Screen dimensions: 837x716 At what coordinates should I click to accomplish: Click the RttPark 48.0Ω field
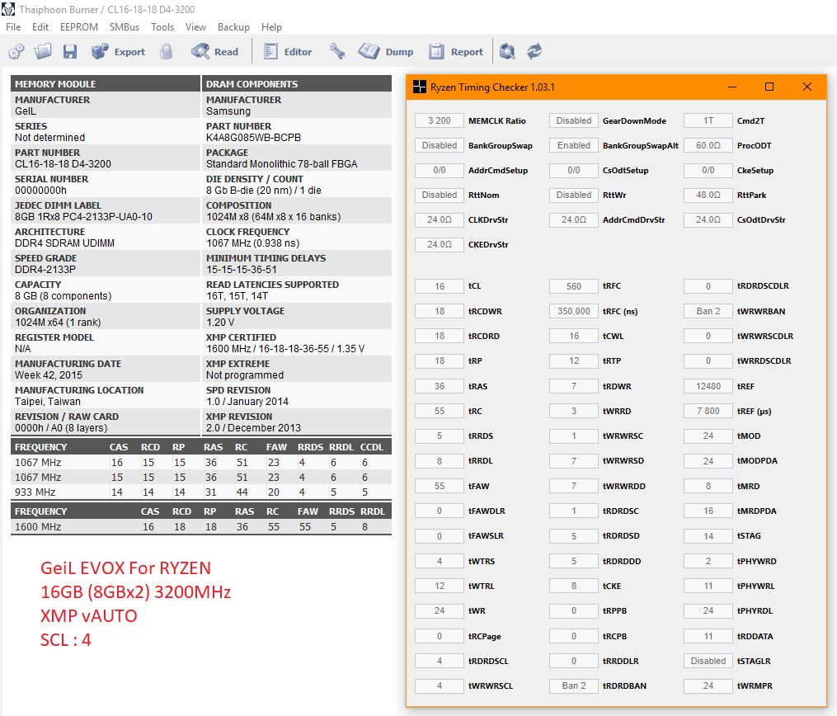click(x=708, y=195)
